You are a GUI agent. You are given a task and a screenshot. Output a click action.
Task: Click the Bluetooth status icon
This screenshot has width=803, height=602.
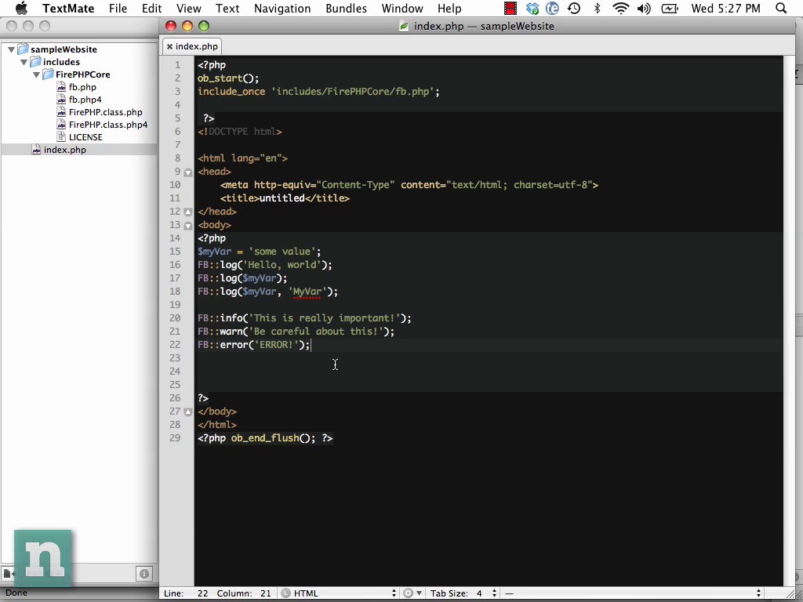[597, 8]
